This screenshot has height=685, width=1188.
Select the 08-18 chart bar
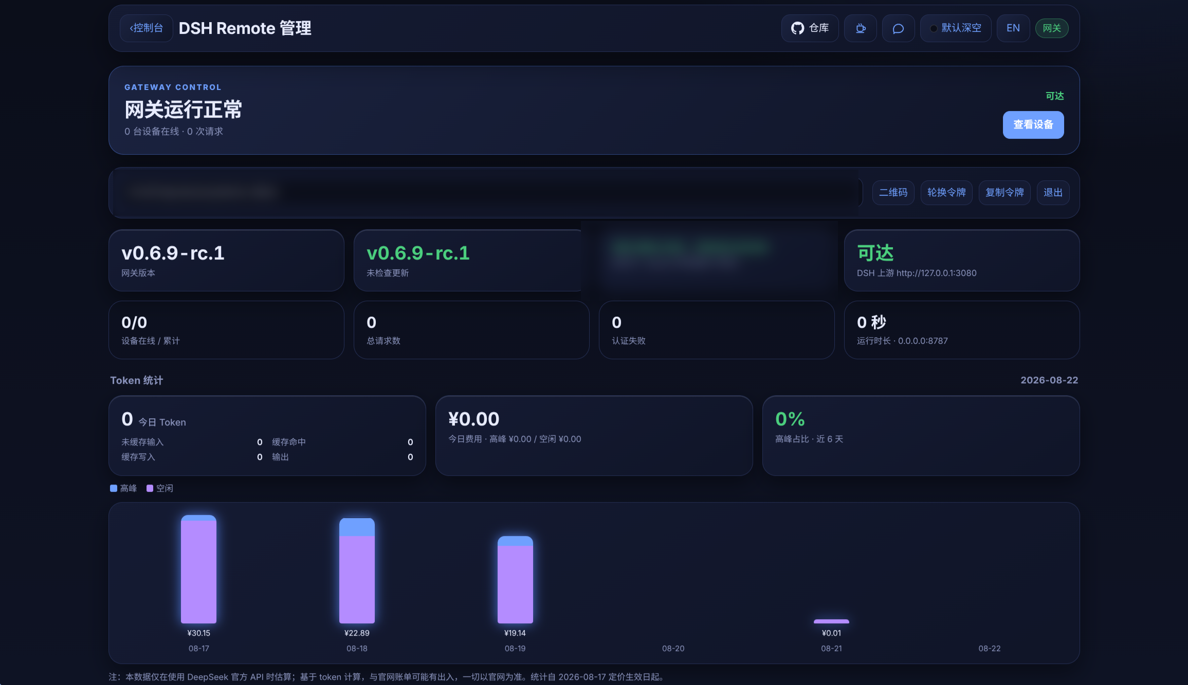[357, 571]
